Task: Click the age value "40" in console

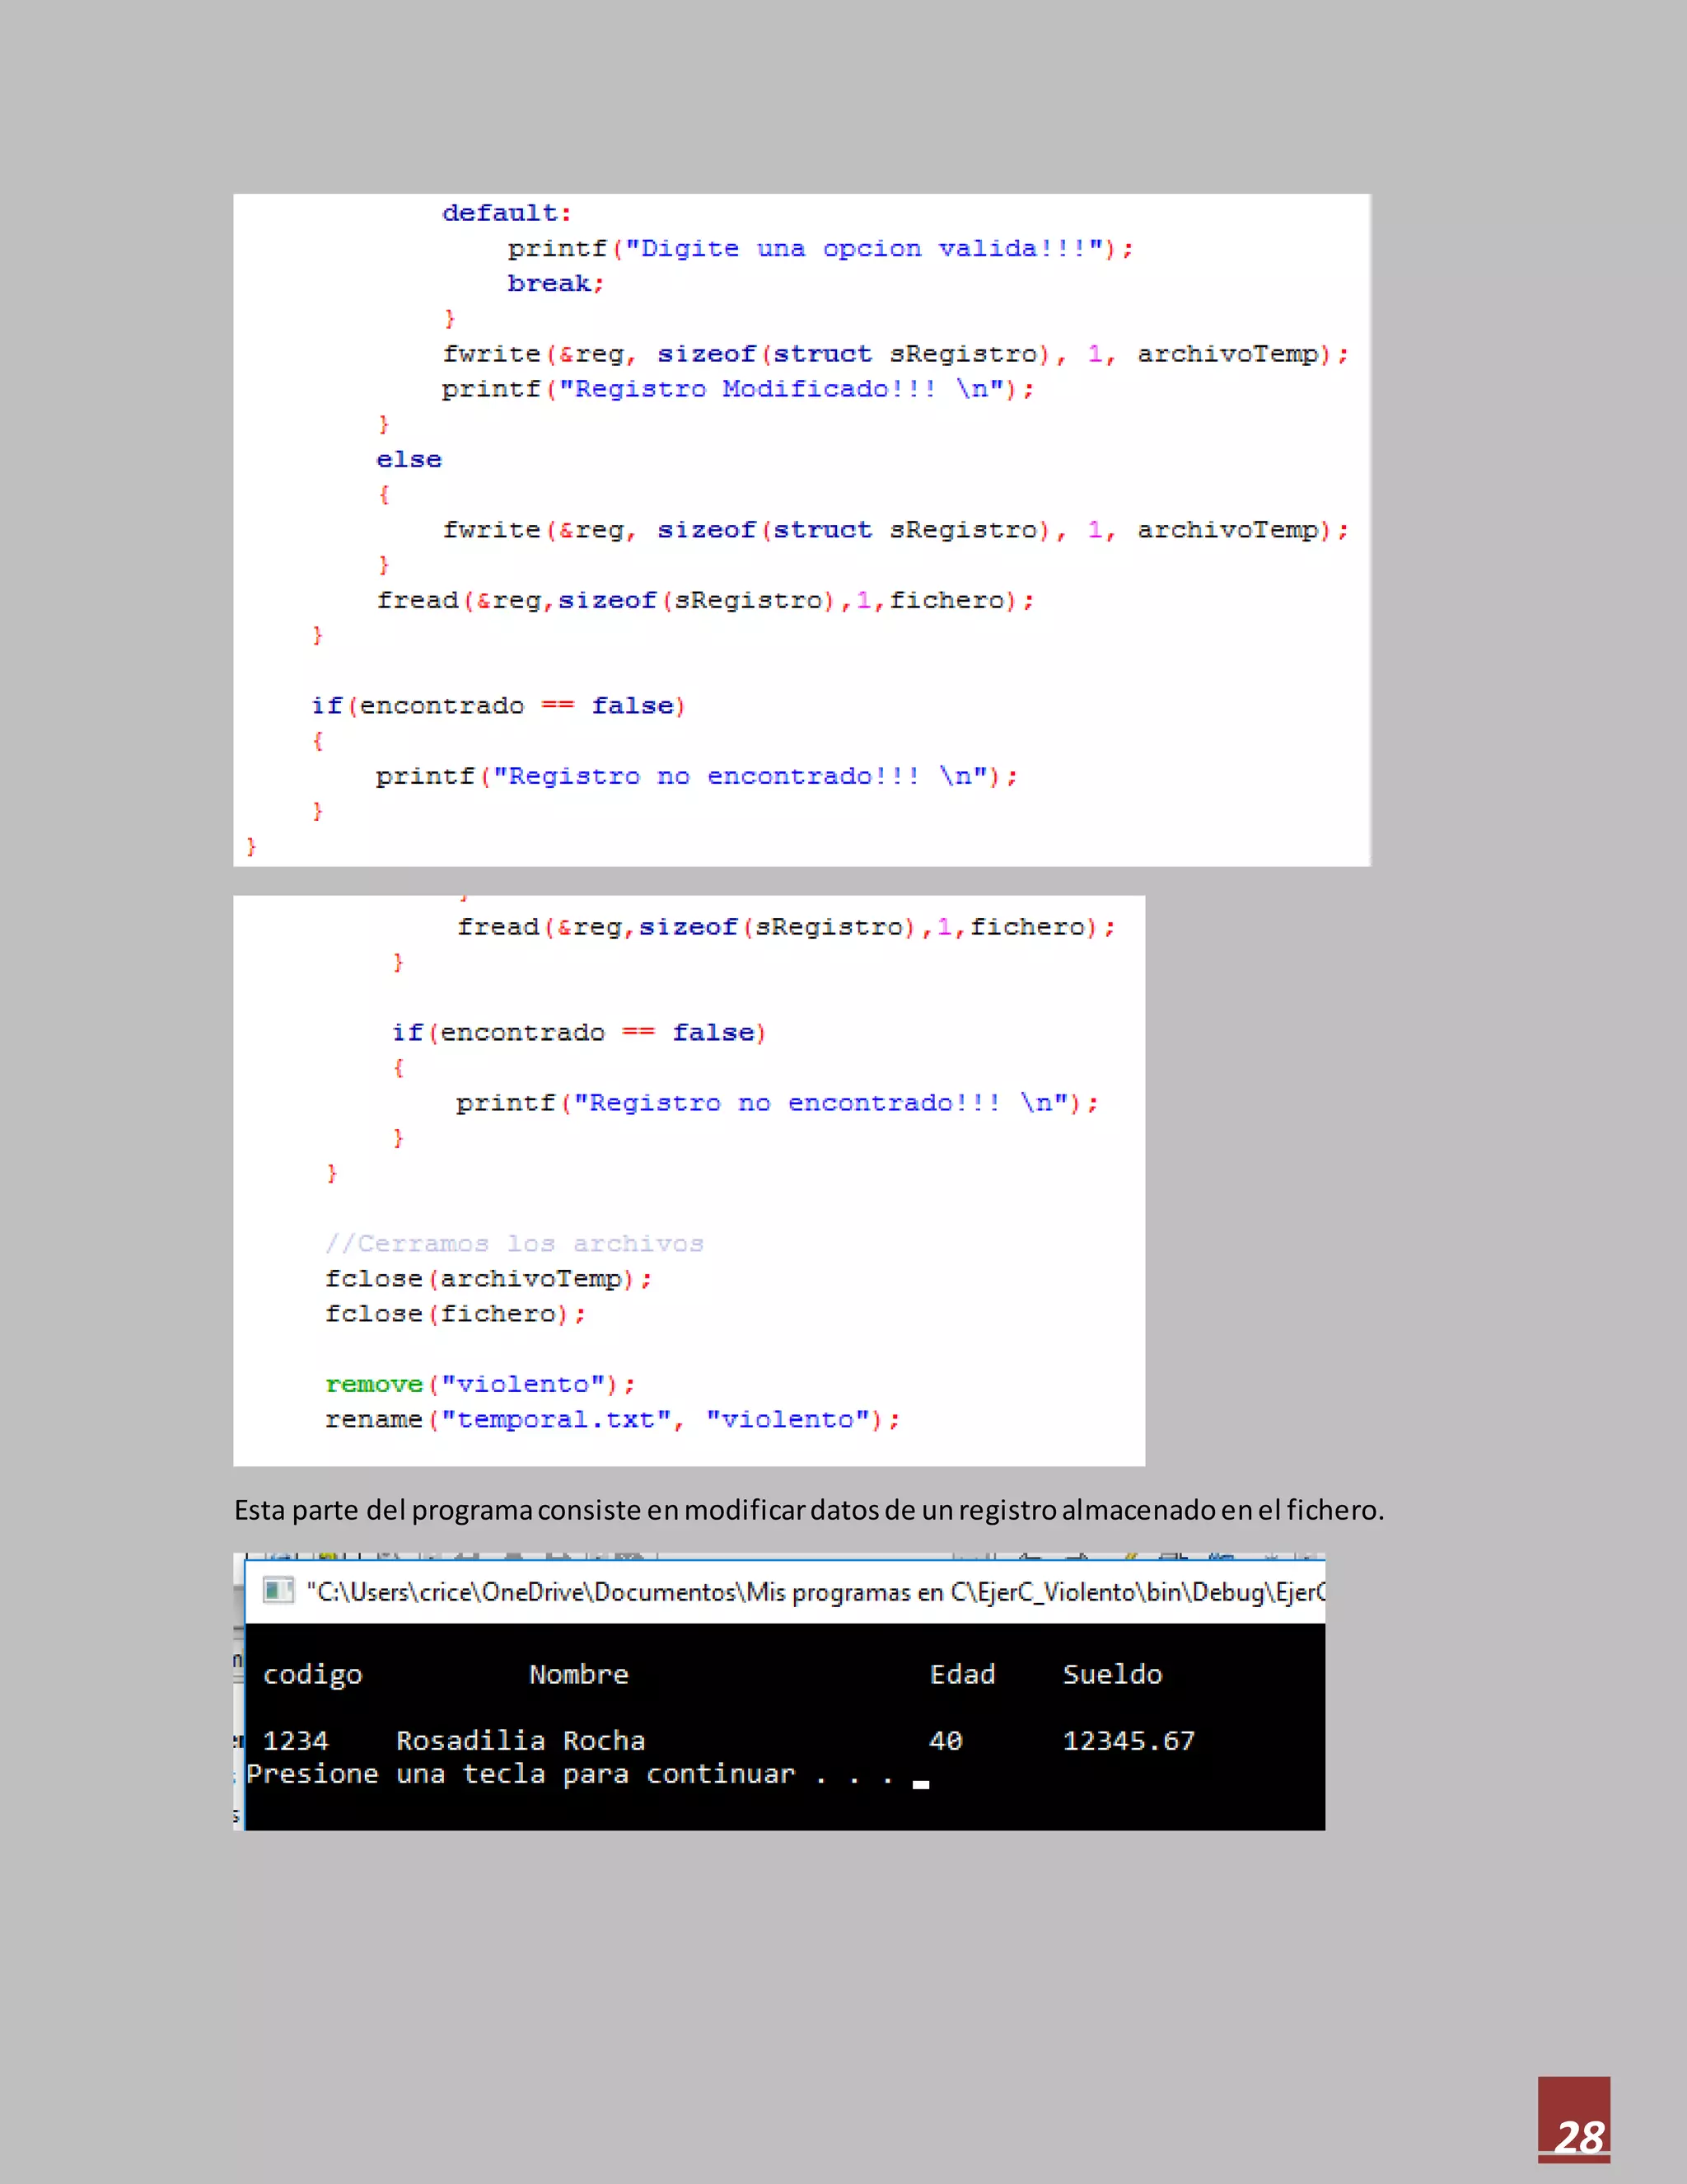Action: pyautogui.click(x=946, y=1741)
